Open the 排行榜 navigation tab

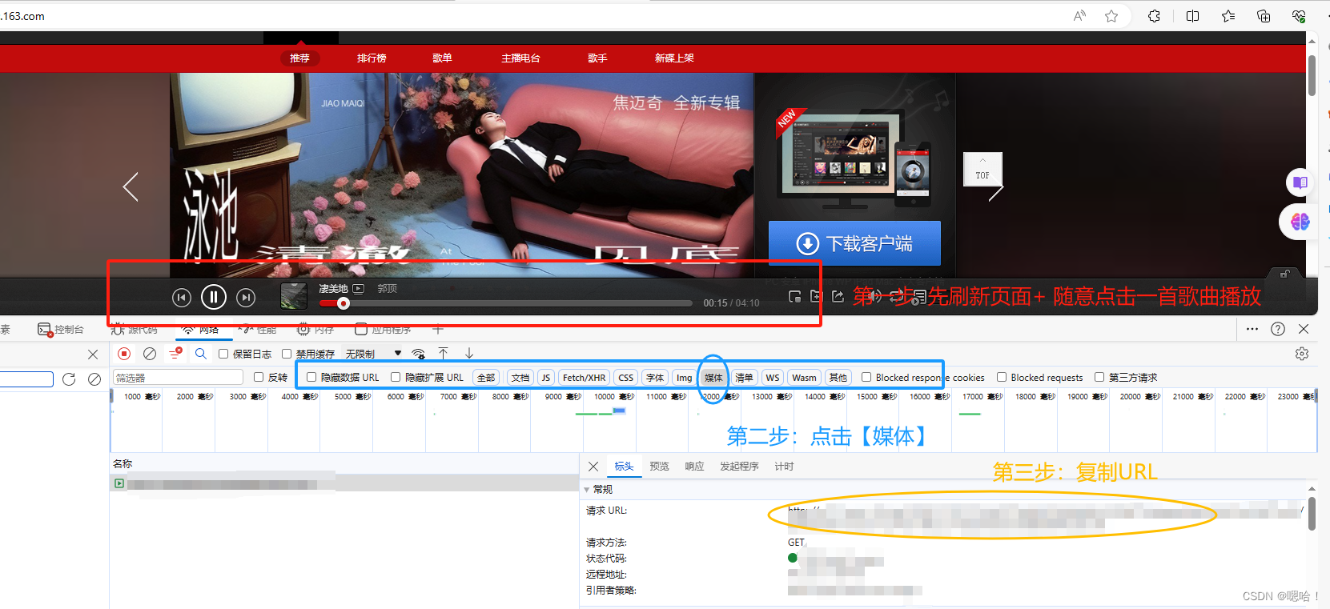coord(372,58)
